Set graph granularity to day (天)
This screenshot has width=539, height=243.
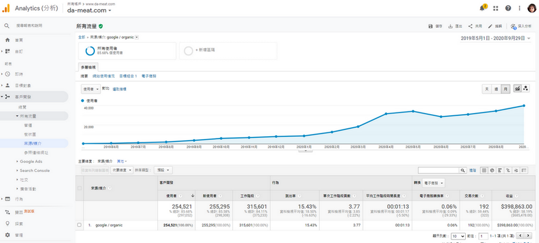487,89
